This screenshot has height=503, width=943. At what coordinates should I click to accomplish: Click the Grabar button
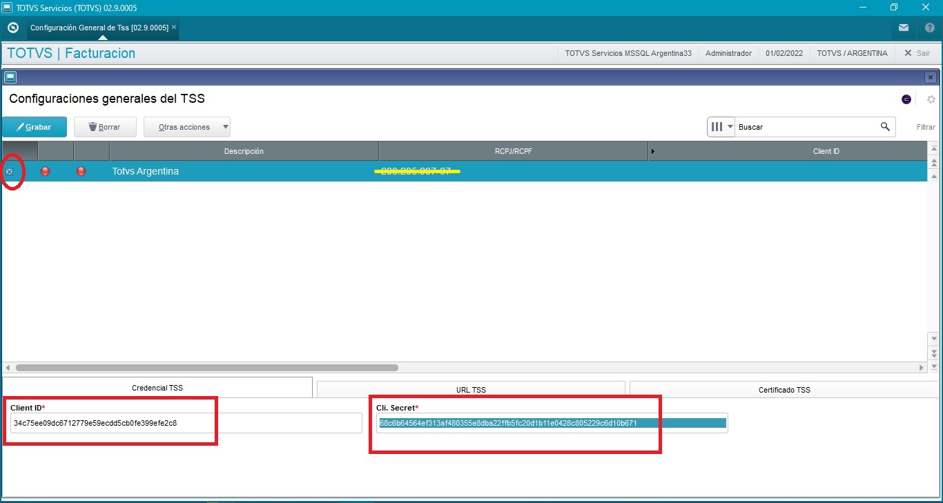tap(35, 127)
